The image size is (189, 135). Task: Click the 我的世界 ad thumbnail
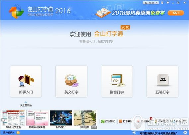(85, 118)
